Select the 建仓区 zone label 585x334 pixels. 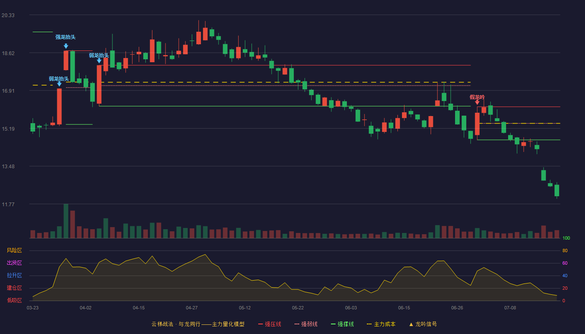click(14, 288)
